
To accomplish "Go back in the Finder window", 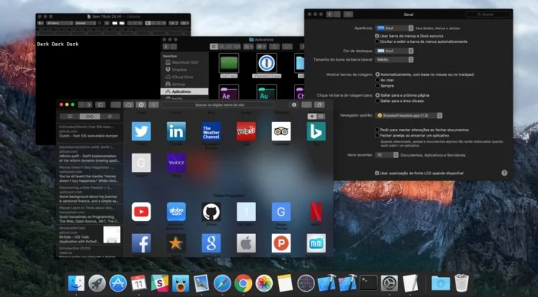I will point(167,47).
